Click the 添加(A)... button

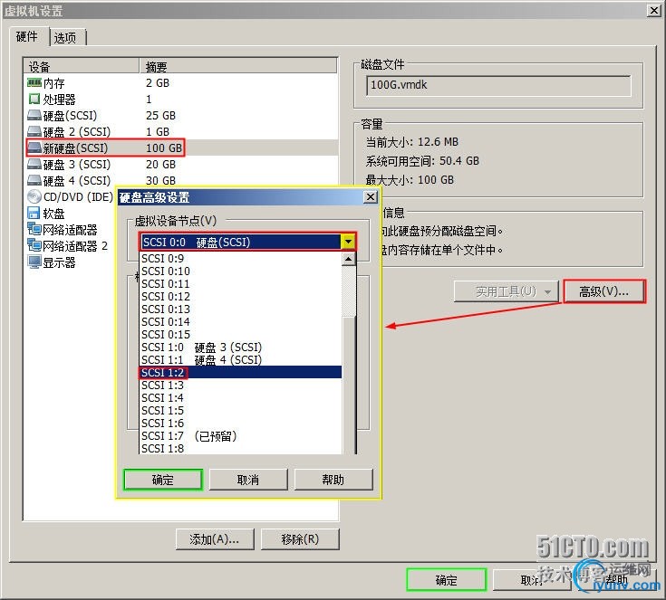[215, 539]
